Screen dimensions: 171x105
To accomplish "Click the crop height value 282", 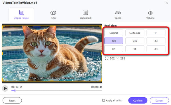I will pos(123,58).
